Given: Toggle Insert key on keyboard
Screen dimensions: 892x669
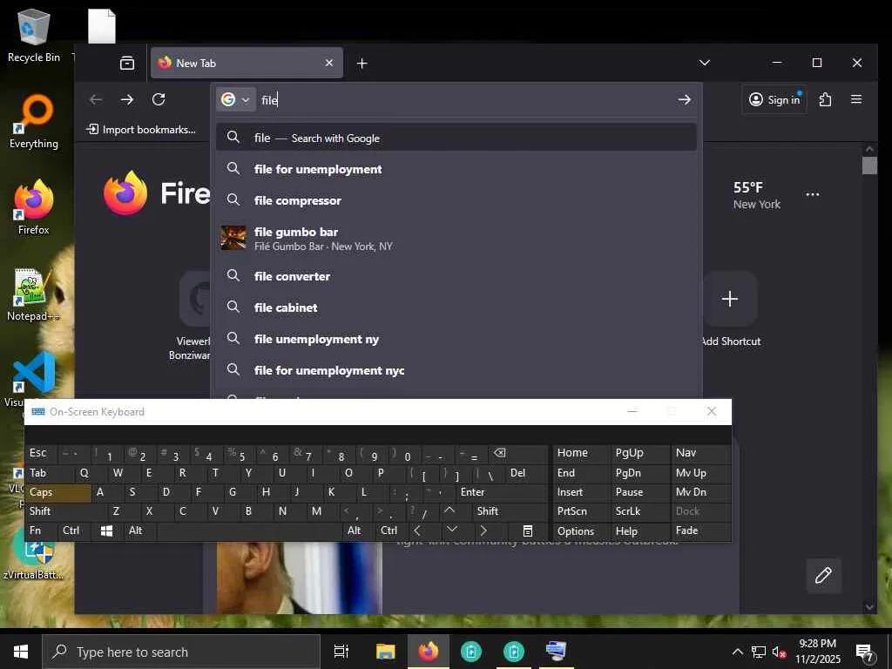Looking at the screenshot, I should coord(581,492).
